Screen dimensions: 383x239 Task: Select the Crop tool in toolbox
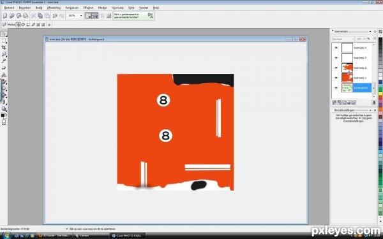[x=4, y=47]
